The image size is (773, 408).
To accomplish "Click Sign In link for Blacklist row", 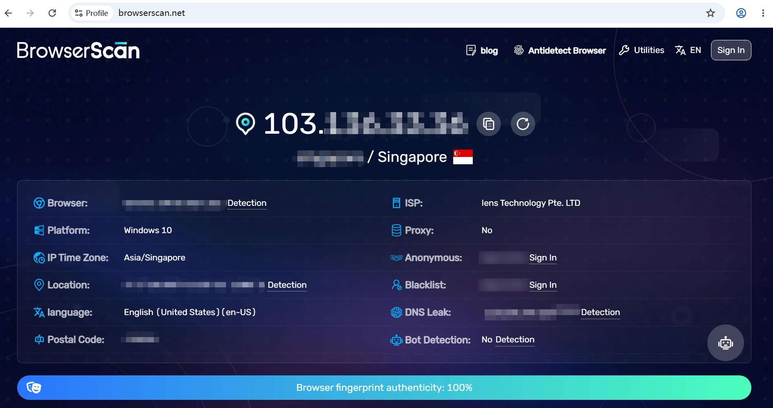I will 543,285.
